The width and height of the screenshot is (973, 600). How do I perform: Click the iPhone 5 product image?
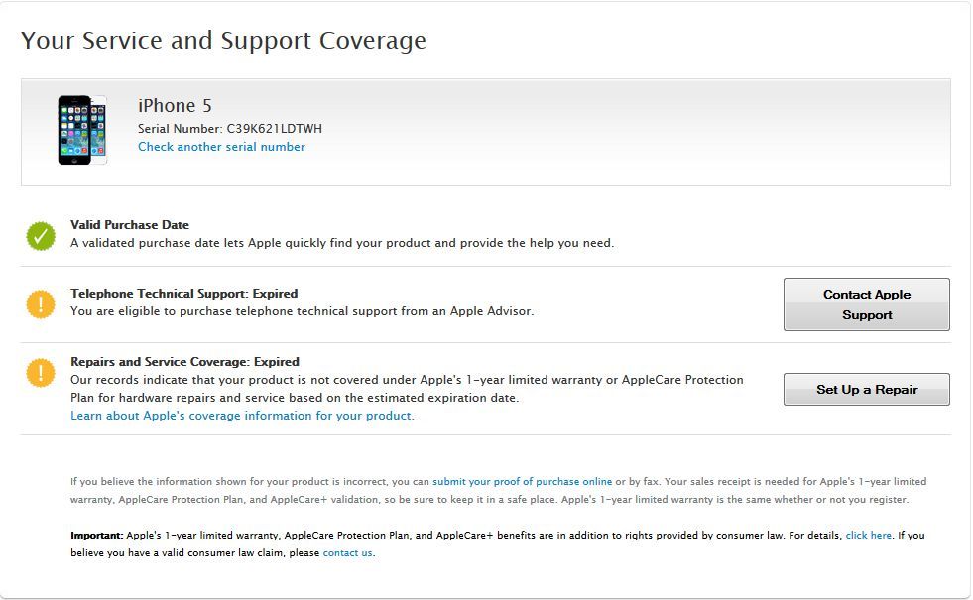coord(80,130)
